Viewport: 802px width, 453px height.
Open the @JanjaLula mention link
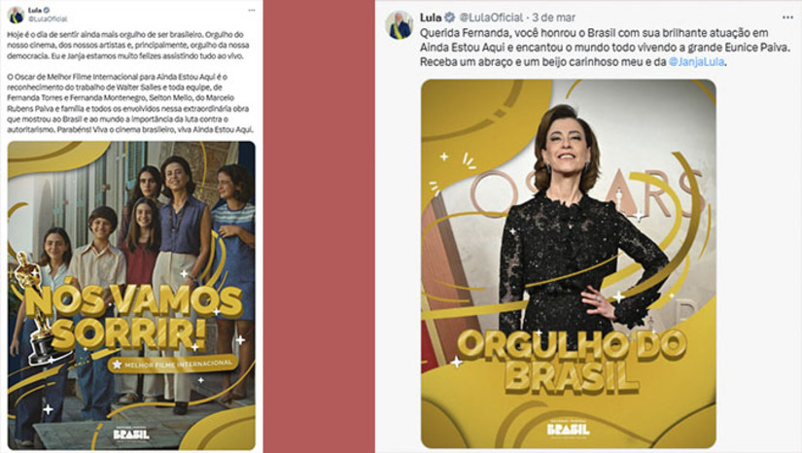coord(696,62)
